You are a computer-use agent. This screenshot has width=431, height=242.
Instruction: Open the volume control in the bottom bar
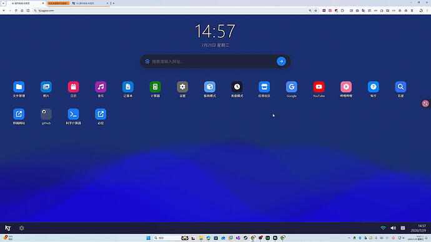click(393, 228)
